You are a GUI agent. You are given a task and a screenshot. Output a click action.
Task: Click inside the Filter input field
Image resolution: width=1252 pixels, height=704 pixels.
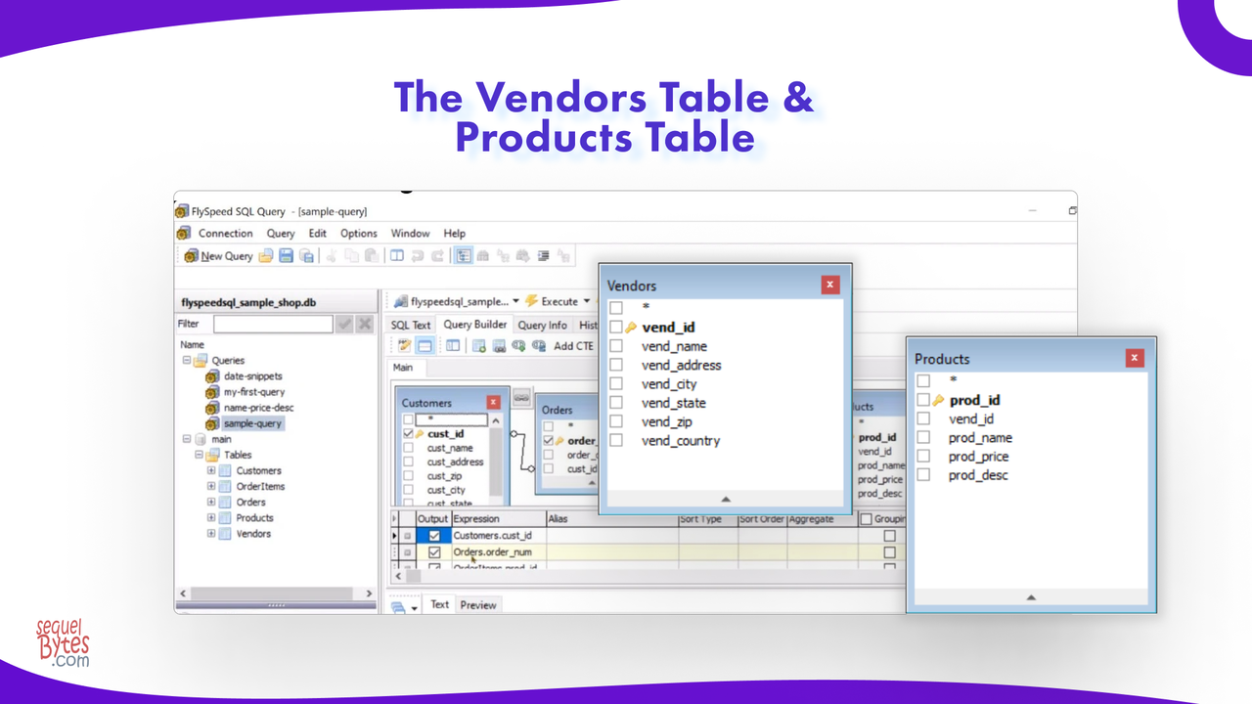[x=273, y=324]
